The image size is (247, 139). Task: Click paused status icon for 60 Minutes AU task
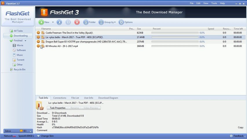(x=38, y=46)
